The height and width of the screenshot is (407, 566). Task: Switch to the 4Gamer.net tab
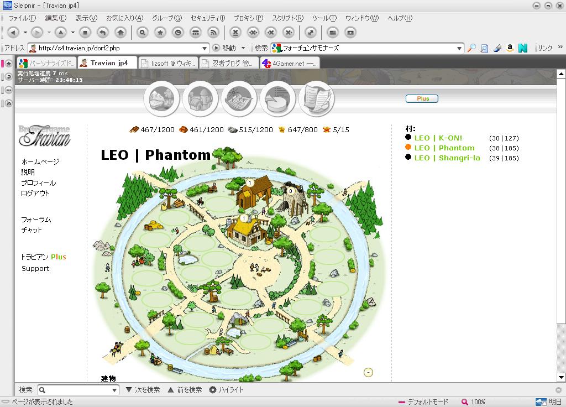click(x=290, y=64)
